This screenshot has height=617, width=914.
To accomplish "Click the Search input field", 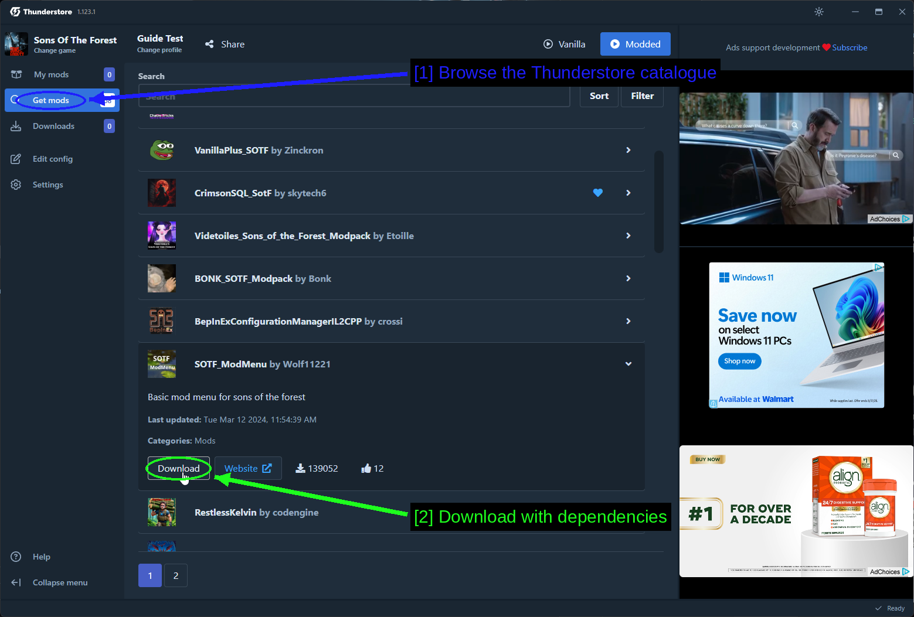I will tap(354, 96).
